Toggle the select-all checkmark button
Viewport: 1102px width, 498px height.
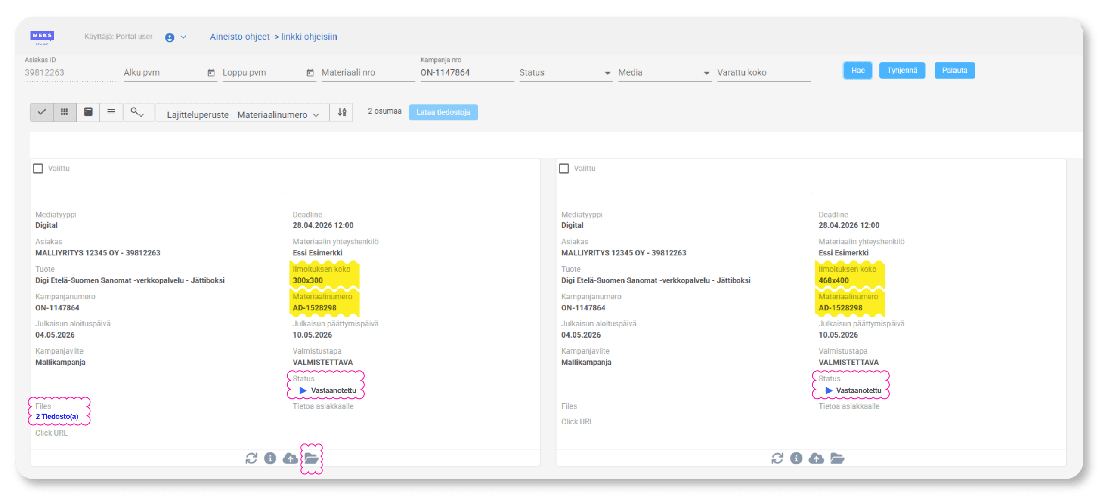[x=42, y=112]
